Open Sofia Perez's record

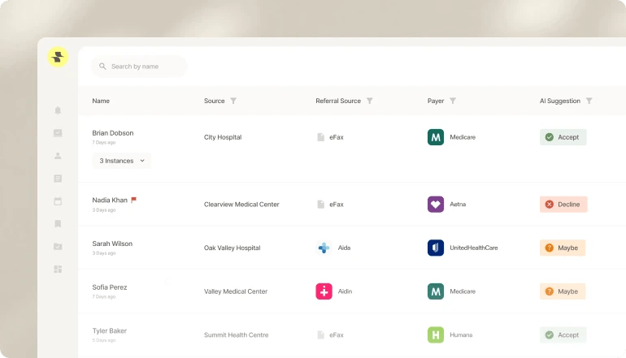pyautogui.click(x=110, y=287)
